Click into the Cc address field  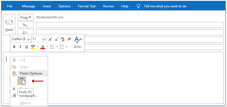click(x=130, y=32)
